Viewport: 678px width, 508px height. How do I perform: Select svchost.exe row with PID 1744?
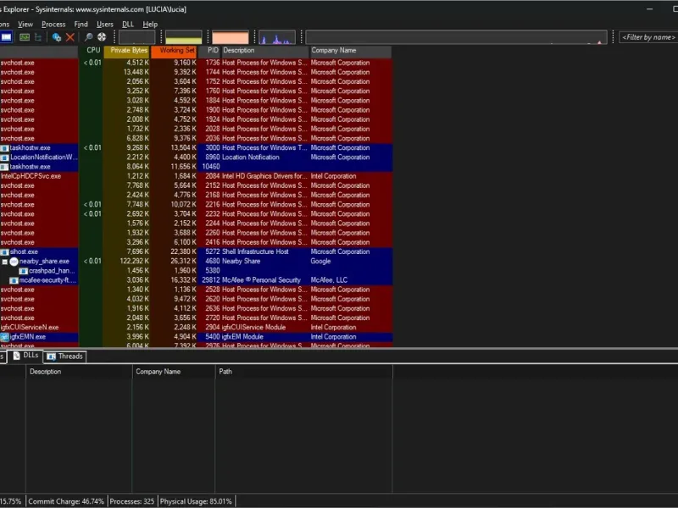(197, 72)
